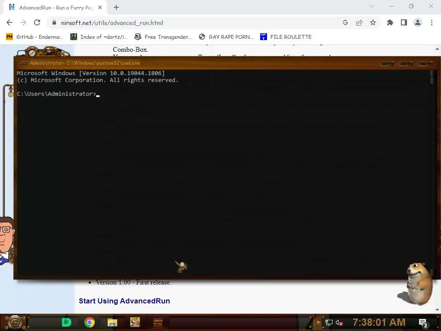Share this page using the share icon
This screenshot has width=441, height=331.
click(x=359, y=22)
